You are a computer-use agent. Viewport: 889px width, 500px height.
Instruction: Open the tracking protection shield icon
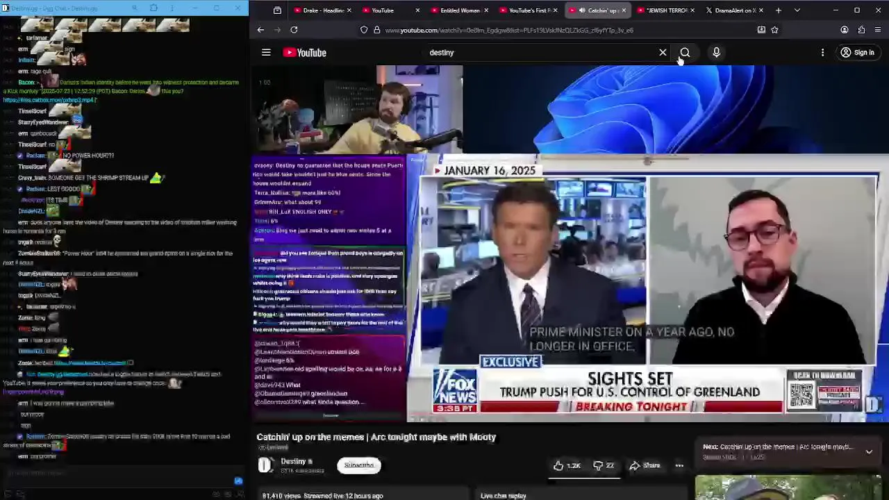tap(364, 30)
